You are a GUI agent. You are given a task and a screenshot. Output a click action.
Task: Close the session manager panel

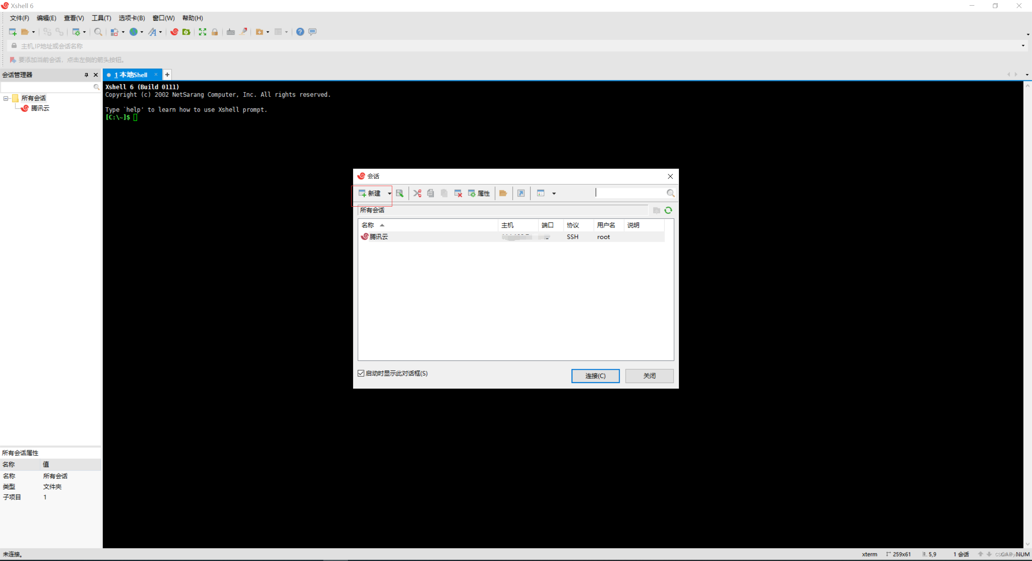pos(96,75)
